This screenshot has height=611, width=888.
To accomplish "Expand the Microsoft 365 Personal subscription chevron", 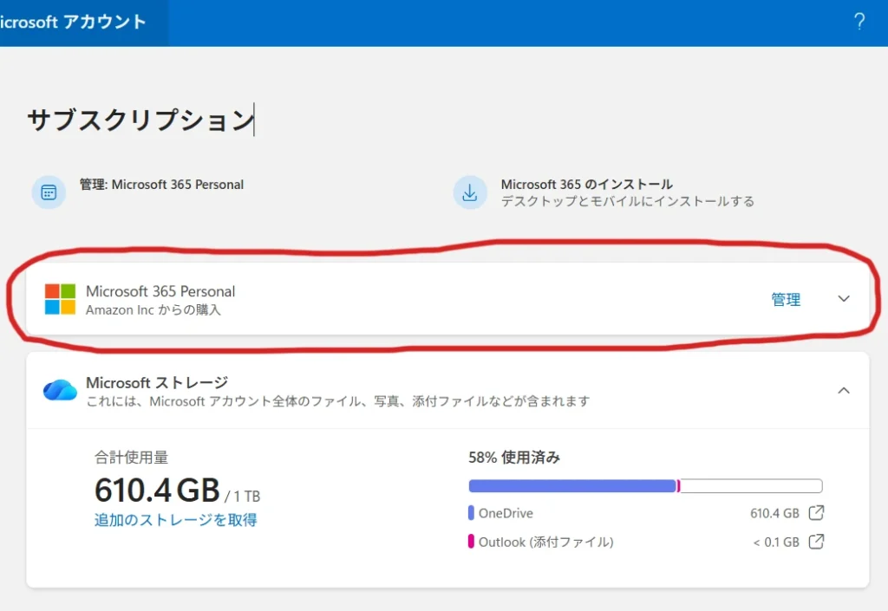I will pyautogui.click(x=844, y=299).
